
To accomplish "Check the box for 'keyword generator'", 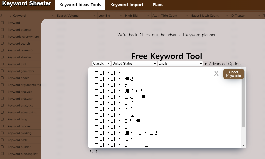I will tap(2, 71).
